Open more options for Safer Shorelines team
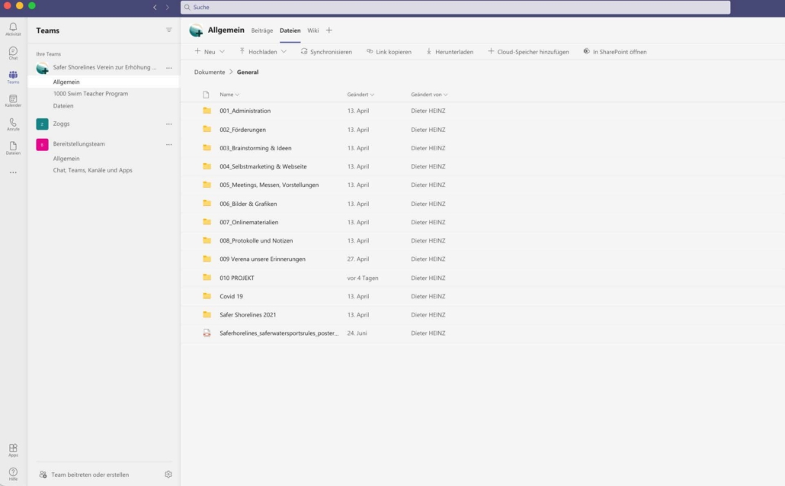 pos(168,68)
